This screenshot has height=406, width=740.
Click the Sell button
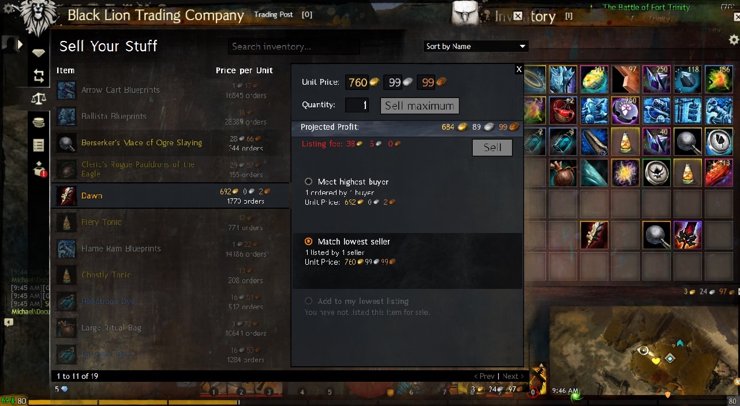click(x=492, y=148)
